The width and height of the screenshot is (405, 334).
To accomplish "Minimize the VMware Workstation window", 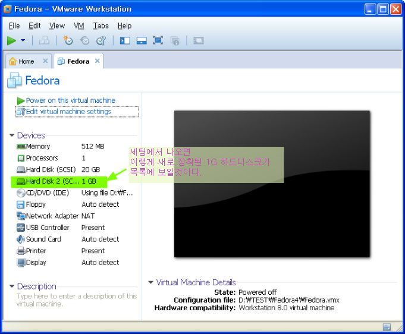I will [x=370, y=10].
